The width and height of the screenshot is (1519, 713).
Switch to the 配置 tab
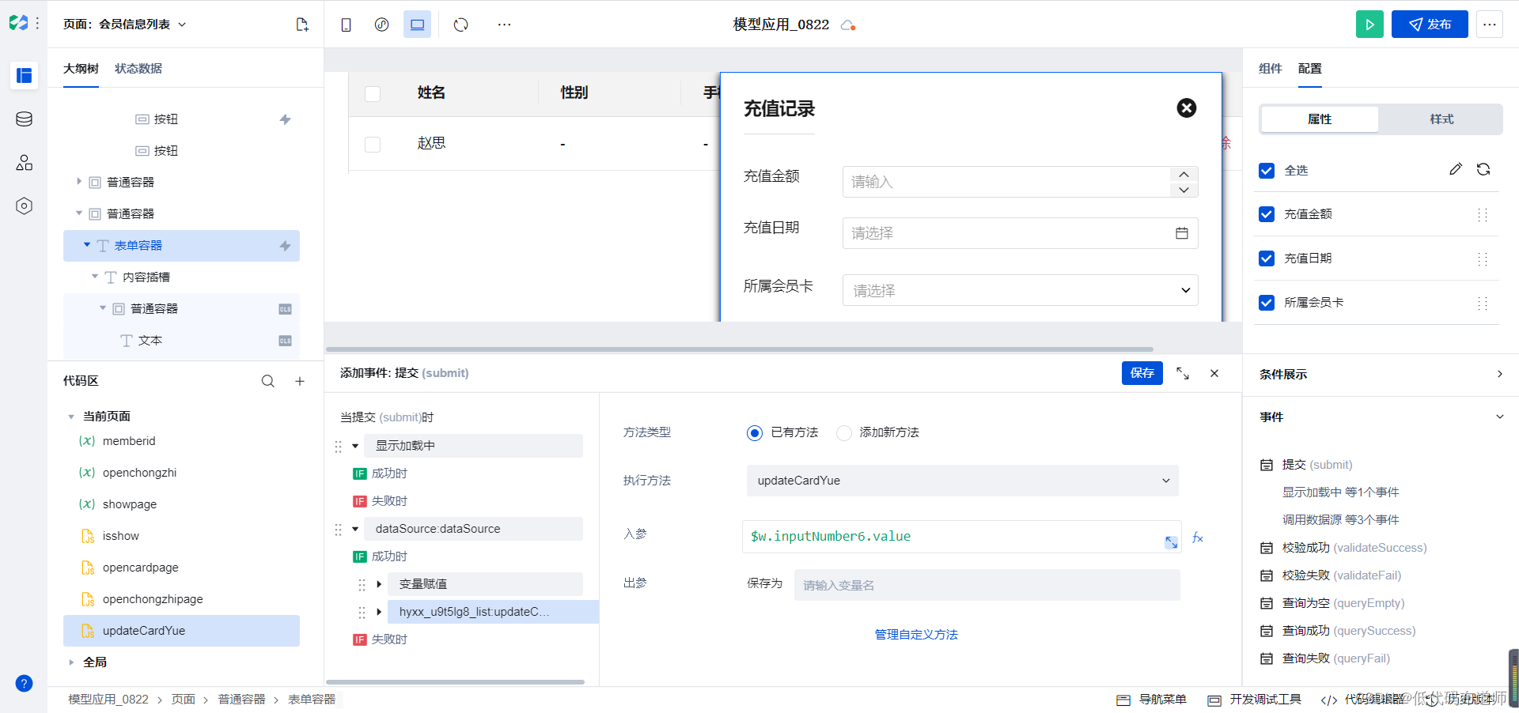1310,69
